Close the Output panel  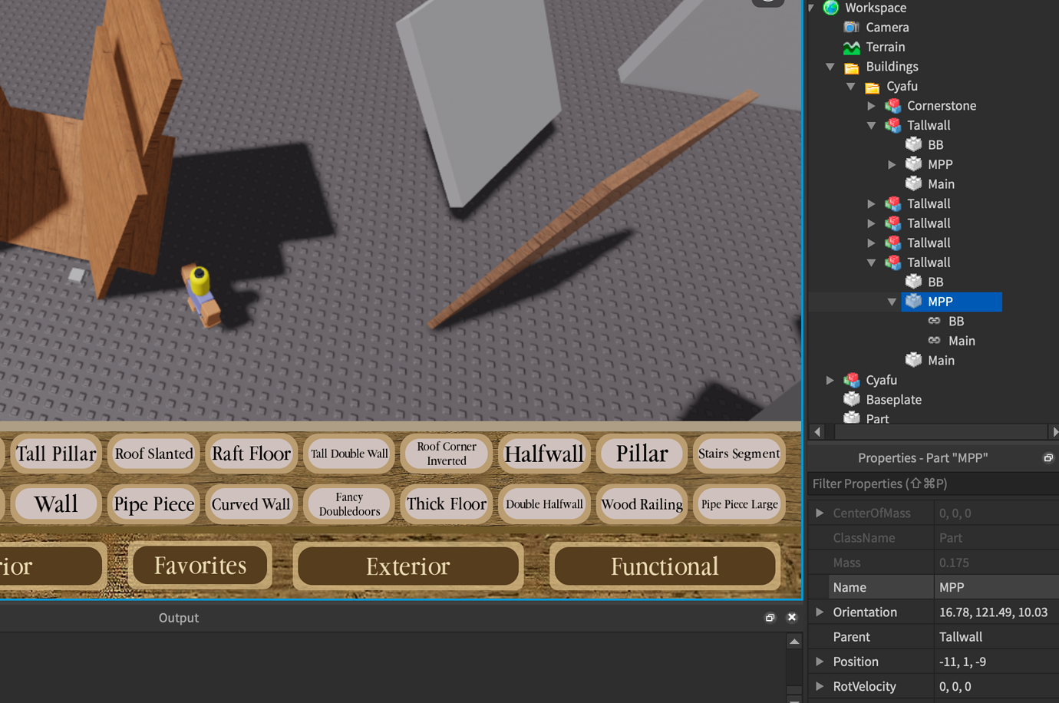(x=792, y=617)
